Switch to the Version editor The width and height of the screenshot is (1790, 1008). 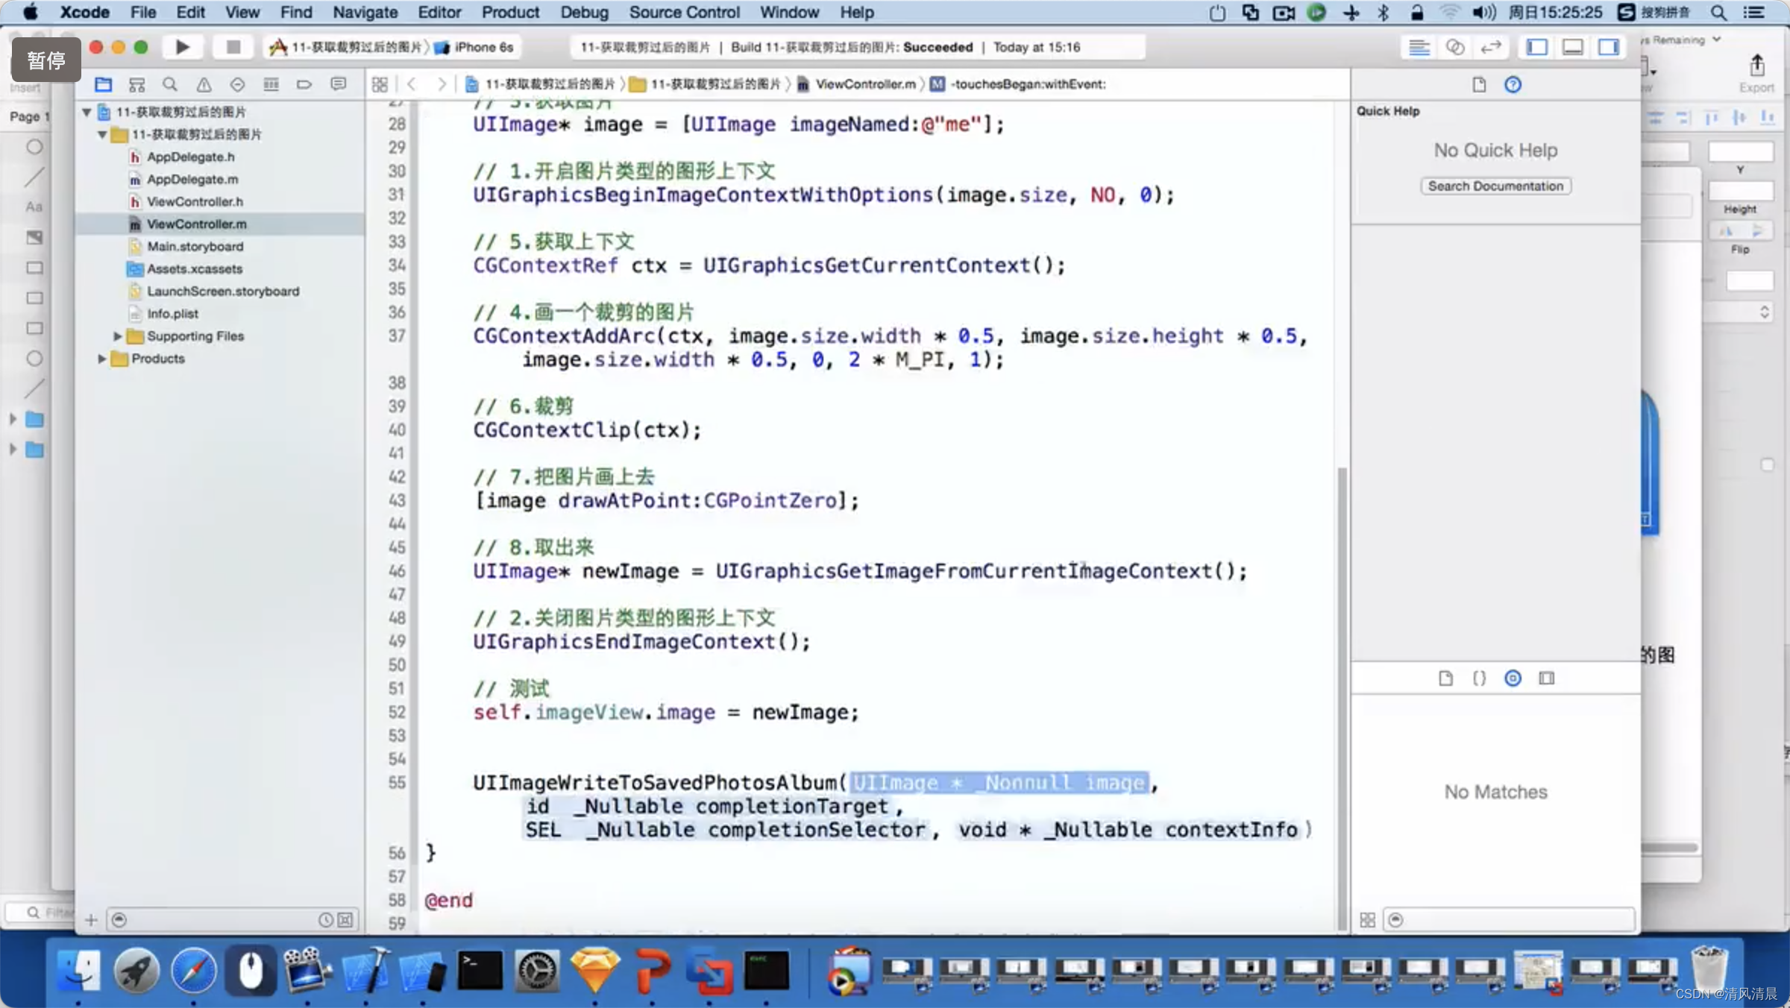point(1490,47)
